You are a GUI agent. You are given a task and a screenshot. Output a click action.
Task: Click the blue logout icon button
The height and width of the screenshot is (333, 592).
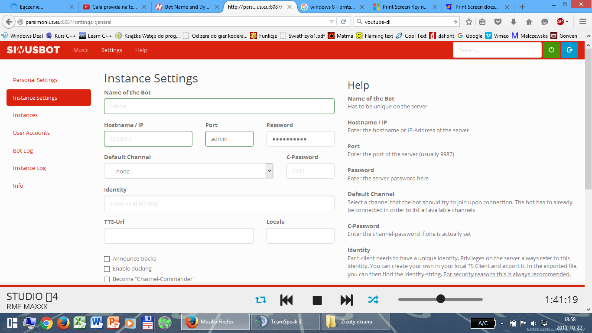pyautogui.click(x=569, y=50)
